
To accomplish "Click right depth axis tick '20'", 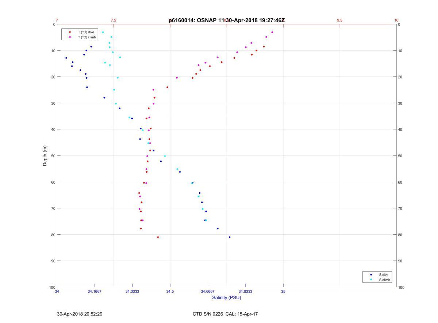I will [x=400, y=77].
